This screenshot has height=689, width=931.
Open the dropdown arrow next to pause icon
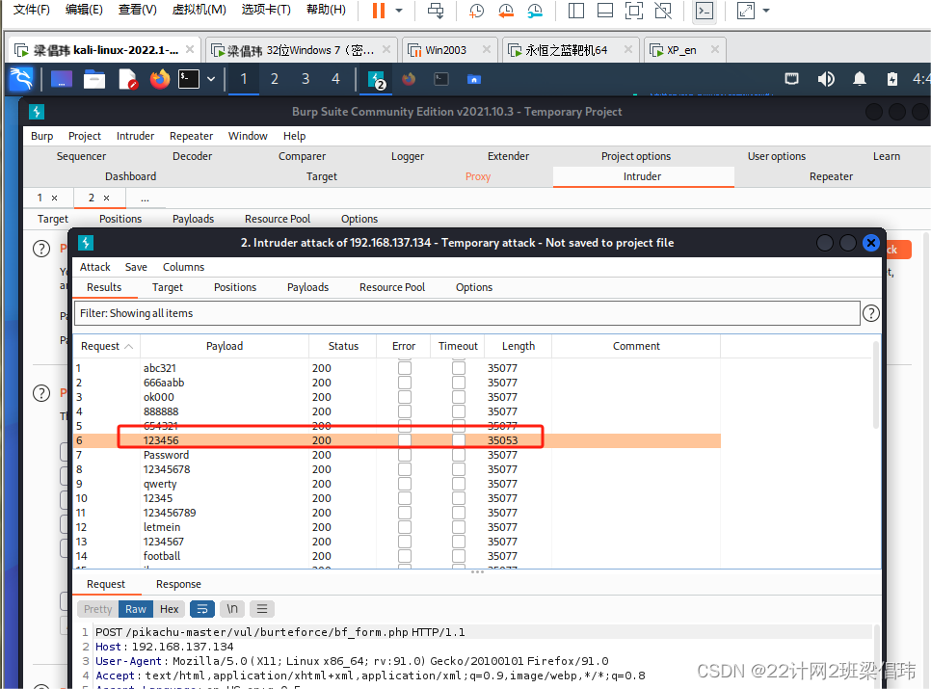[399, 11]
